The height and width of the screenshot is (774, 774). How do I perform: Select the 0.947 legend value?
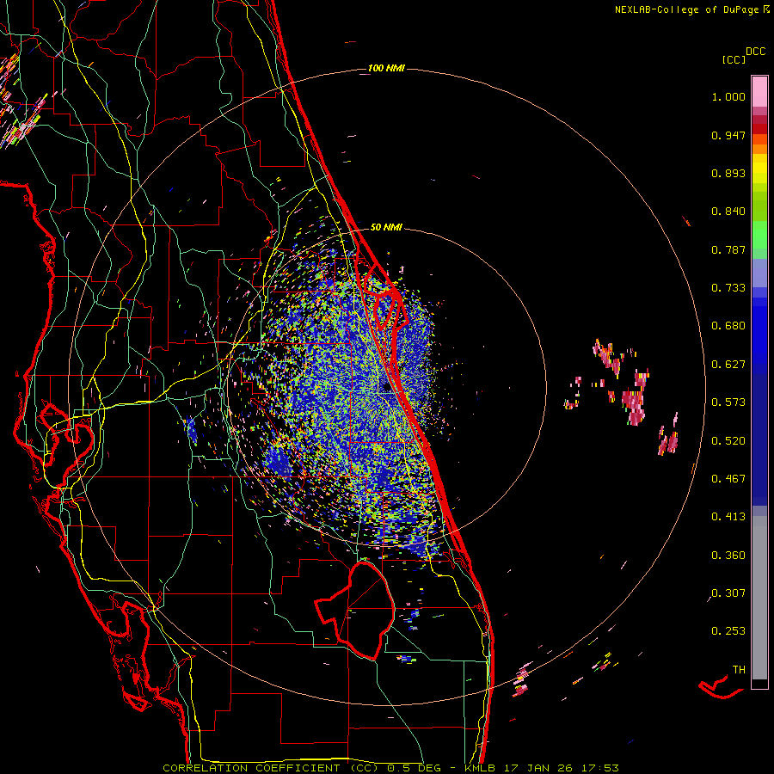[x=728, y=135]
